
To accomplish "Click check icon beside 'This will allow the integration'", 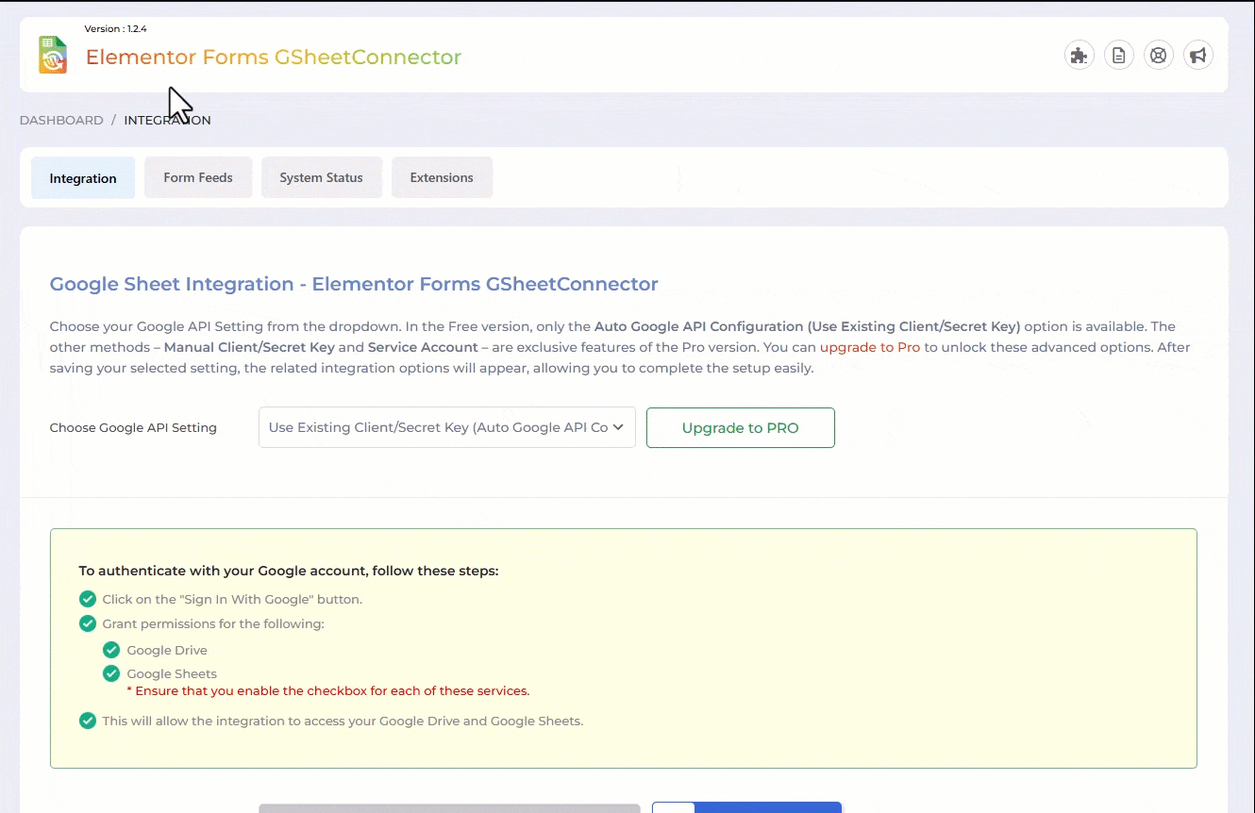I will [x=88, y=721].
